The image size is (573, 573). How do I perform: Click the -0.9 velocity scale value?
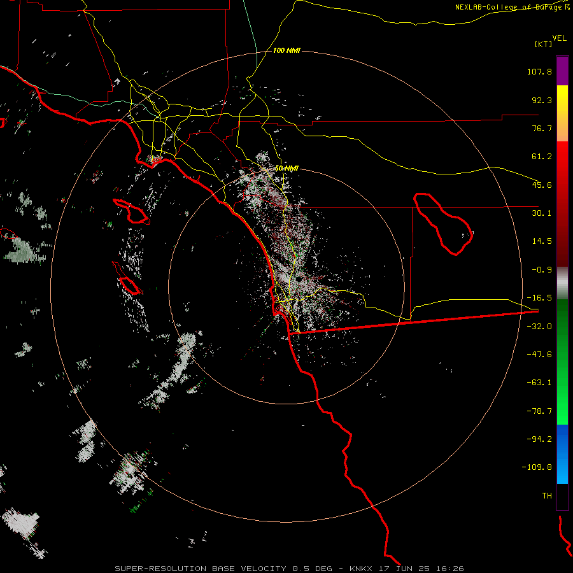[542, 270]
